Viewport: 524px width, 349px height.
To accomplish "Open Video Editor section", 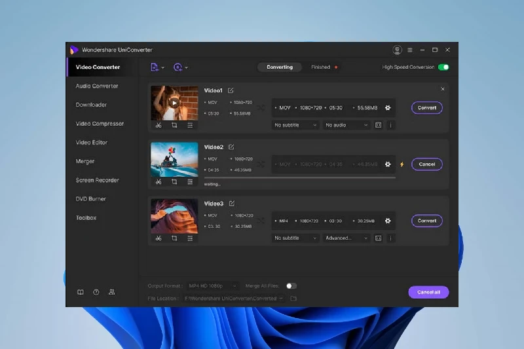I will pyautogui.click(x=92, y=142).
